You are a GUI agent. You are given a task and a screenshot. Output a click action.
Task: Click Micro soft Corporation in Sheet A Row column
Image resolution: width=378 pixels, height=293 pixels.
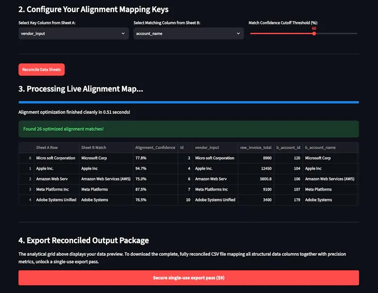[56, 158]
